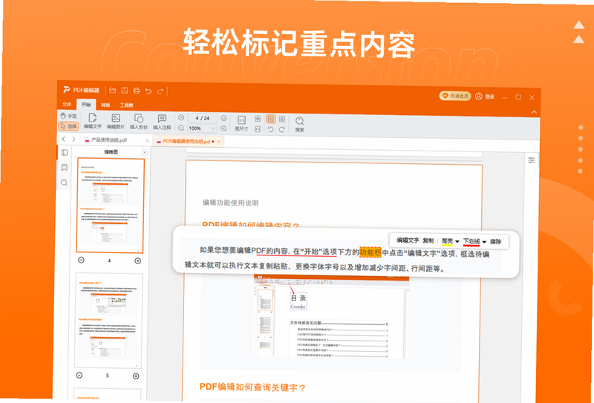Click the highlighted word 功能栏
Image resolution: width=594 pixels, height=403 pixels.
pyautogui.click(x=370, y=252)
